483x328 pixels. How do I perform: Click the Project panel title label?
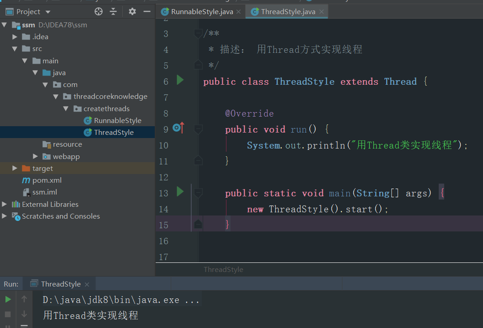click(x=28, y=12)
